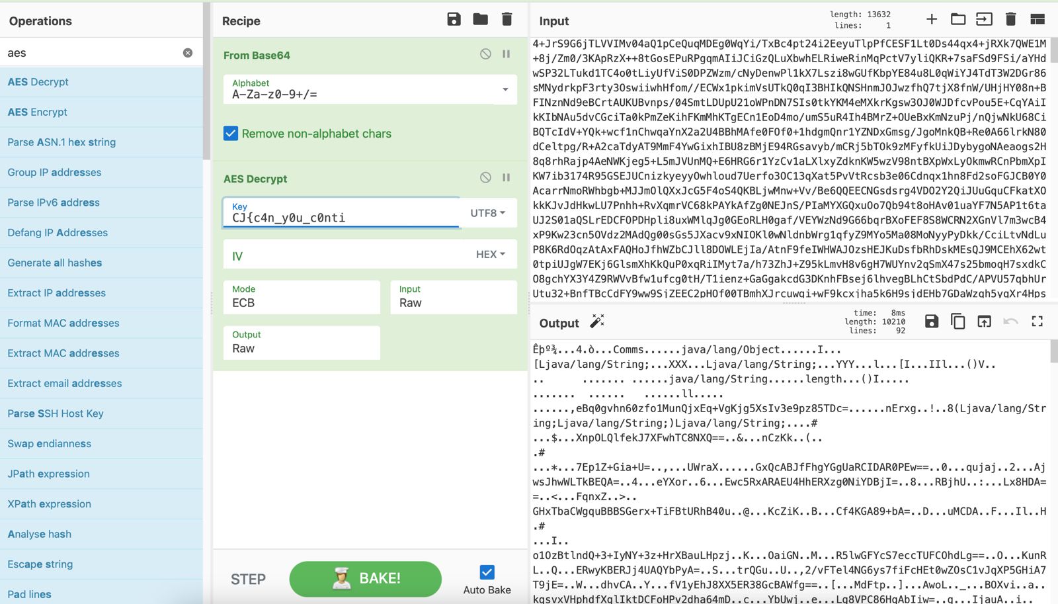The width and height of the screenshot is (1058, 604).
Task: Open the Alphabet dropdown
Action: 505,89
